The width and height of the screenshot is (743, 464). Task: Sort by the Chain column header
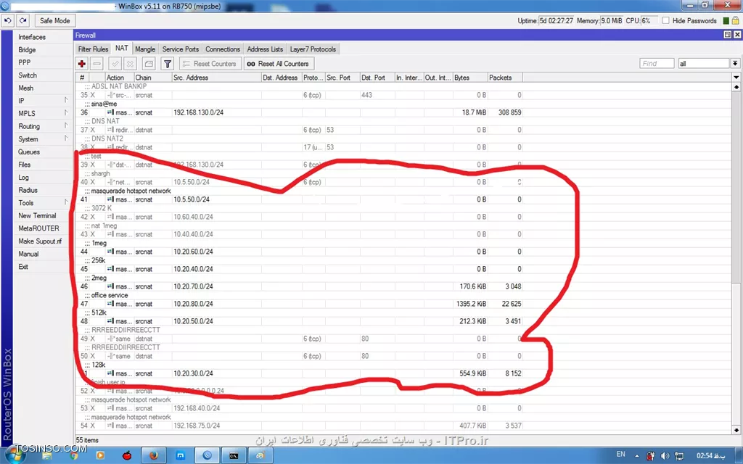pos(152,77)
